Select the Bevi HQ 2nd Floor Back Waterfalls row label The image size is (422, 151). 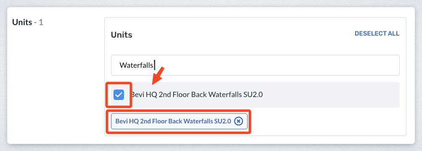click(x=196, y=95)
